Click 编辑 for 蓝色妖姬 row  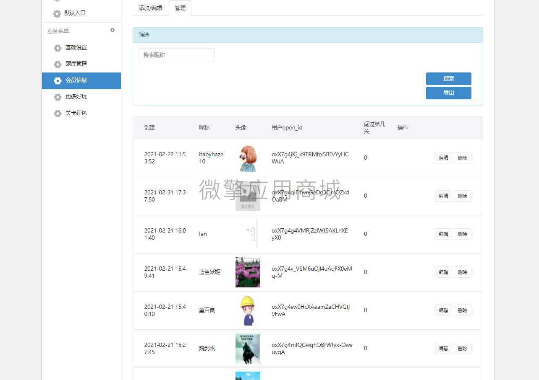(x=443, y=272)
